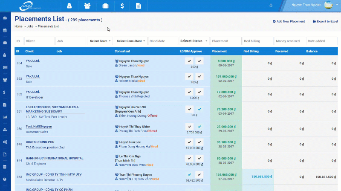Toggle blue approve checkmark for placement 351
Viewport: 341px width, 191px height.
coord(199,109)
